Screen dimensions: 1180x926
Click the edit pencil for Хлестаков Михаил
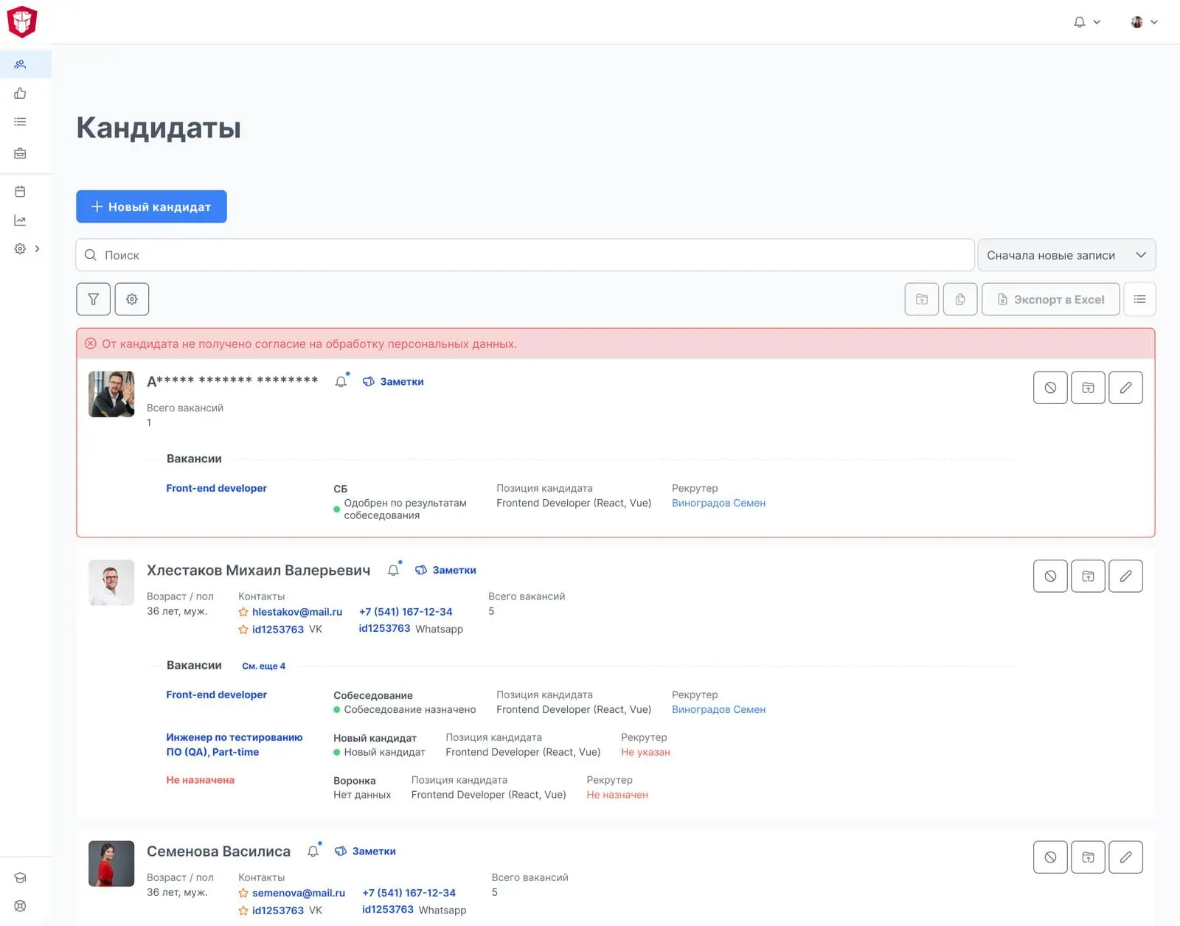click(1125, 577)
